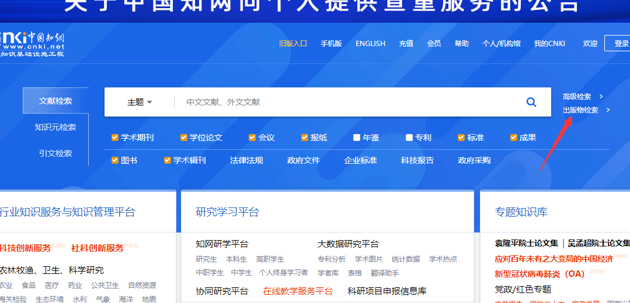
Task: Open 新型冠状病毒肺炎（OA） link
Action: 540,274
